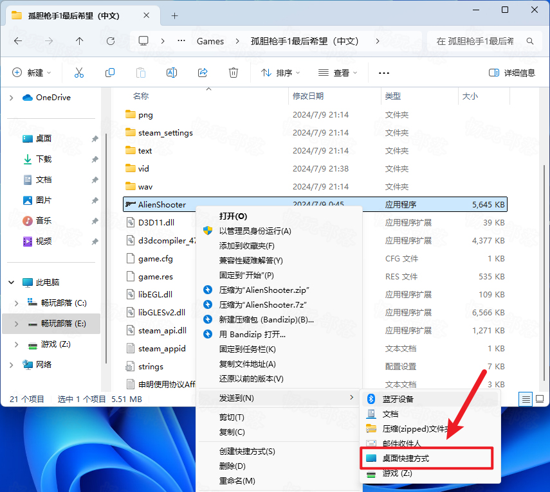
Task: Go up one folder level
Action: (80, 41)
